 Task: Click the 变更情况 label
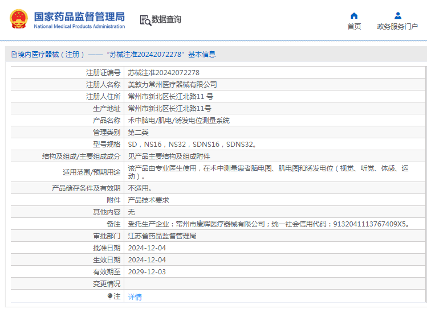coord(107,284)
